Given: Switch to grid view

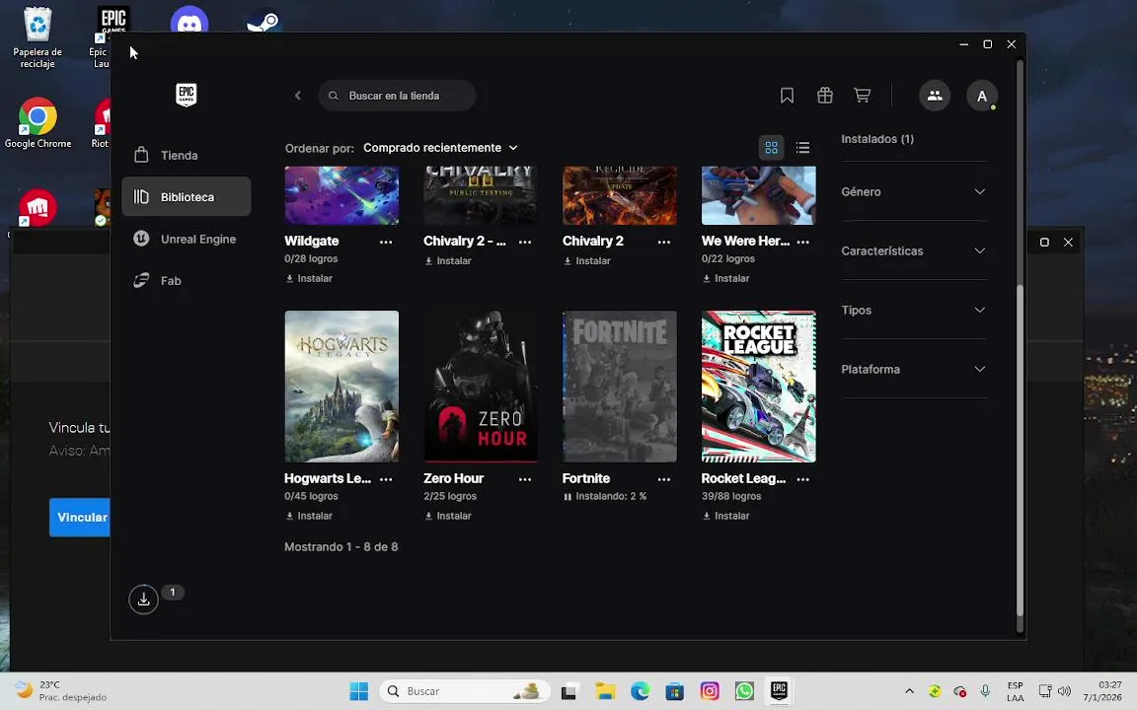Looking at the screenshot, I should point(771,148).
